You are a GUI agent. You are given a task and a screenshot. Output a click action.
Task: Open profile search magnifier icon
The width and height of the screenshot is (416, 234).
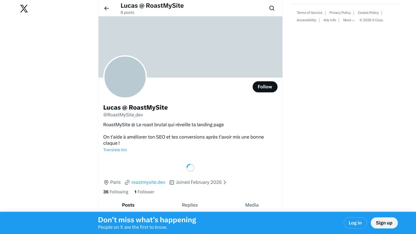click(272, 8)
